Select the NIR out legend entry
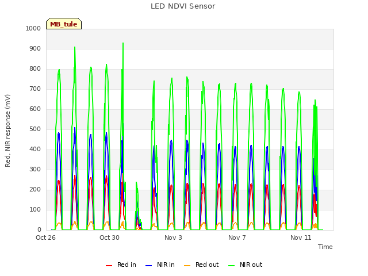The height and width of the screenshot is (276, 368). click(x=246, y=264)
